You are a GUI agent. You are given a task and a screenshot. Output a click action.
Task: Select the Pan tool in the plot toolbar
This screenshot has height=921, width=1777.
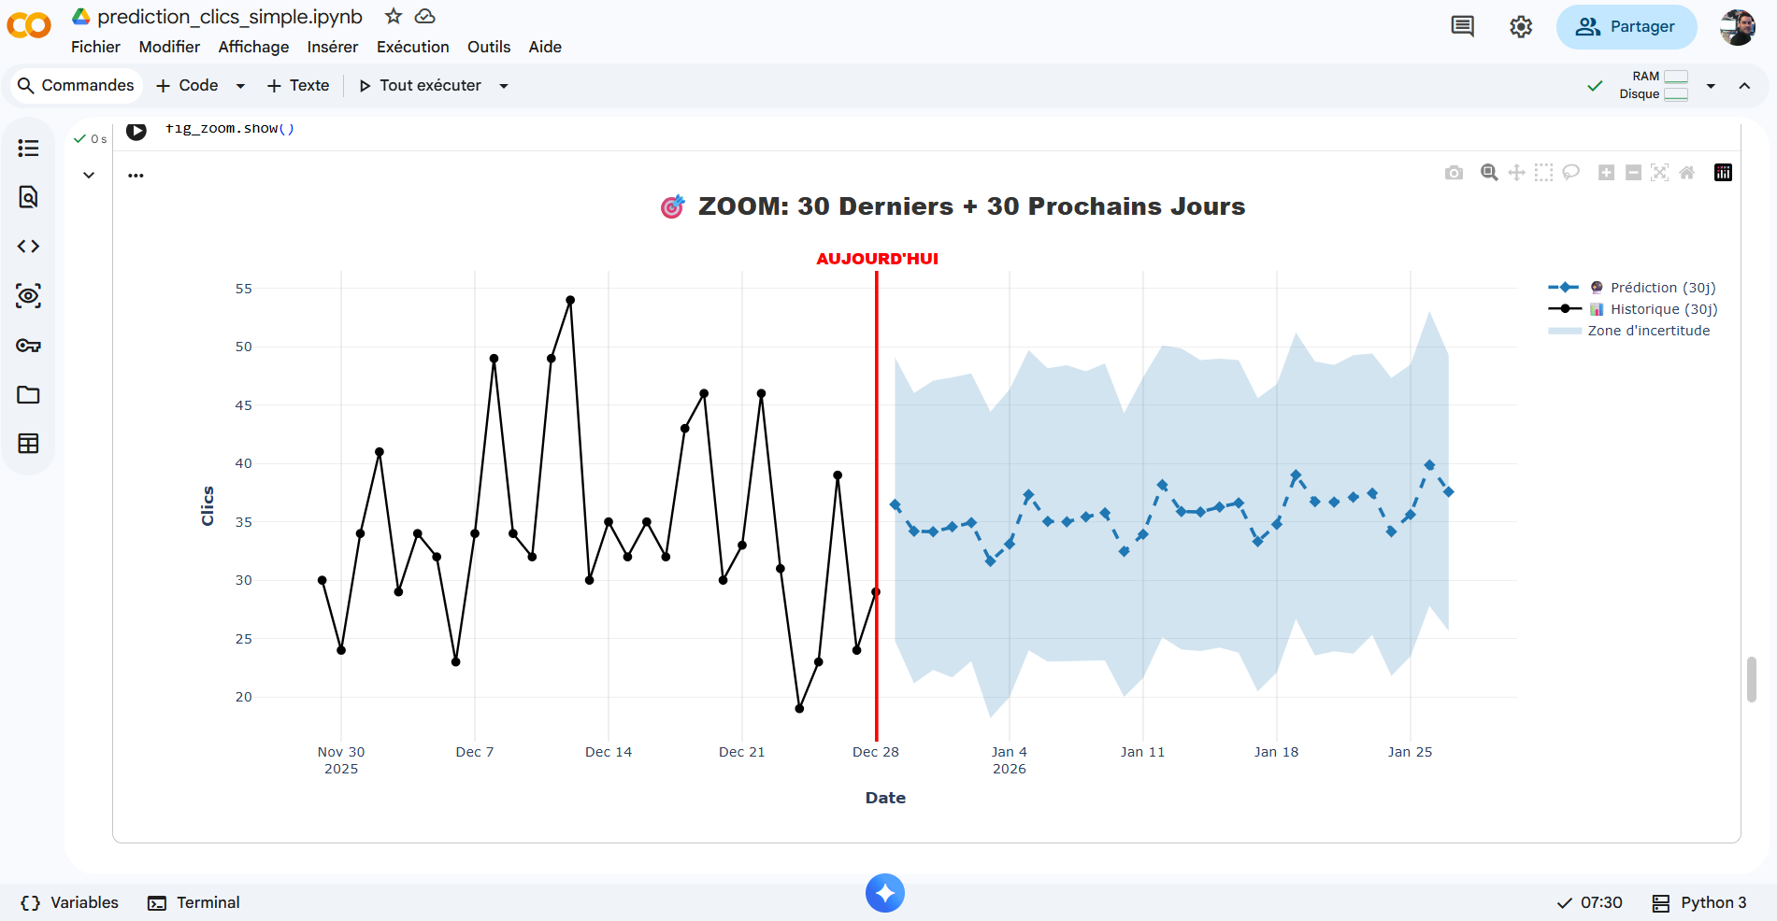(x=1516, y=173)
